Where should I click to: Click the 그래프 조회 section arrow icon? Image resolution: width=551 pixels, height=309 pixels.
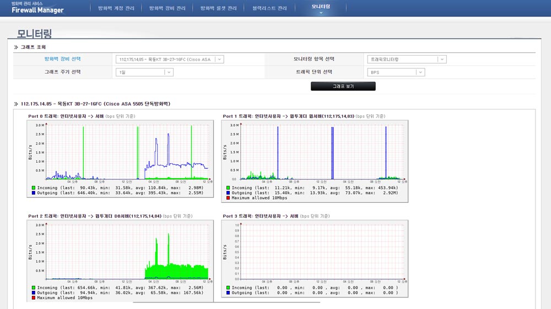(16, 47)
